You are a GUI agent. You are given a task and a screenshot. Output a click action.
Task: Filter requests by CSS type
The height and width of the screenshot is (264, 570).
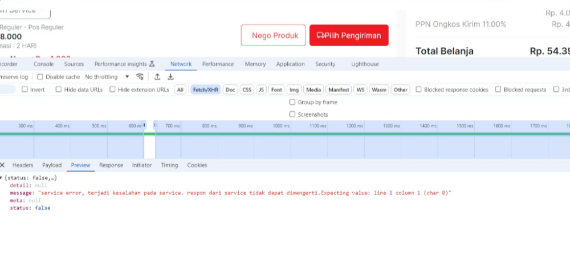[x=247, y=90]
